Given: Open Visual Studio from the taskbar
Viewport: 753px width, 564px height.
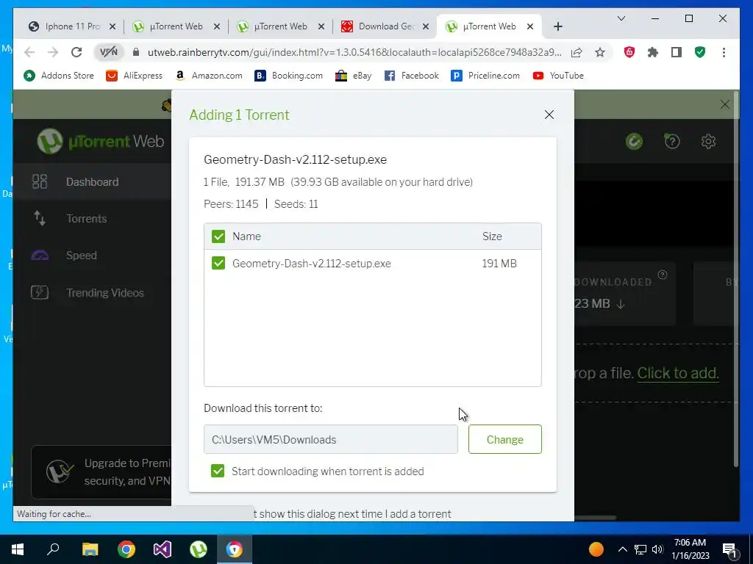Looking at the screenshot, I should coord(163,549).
